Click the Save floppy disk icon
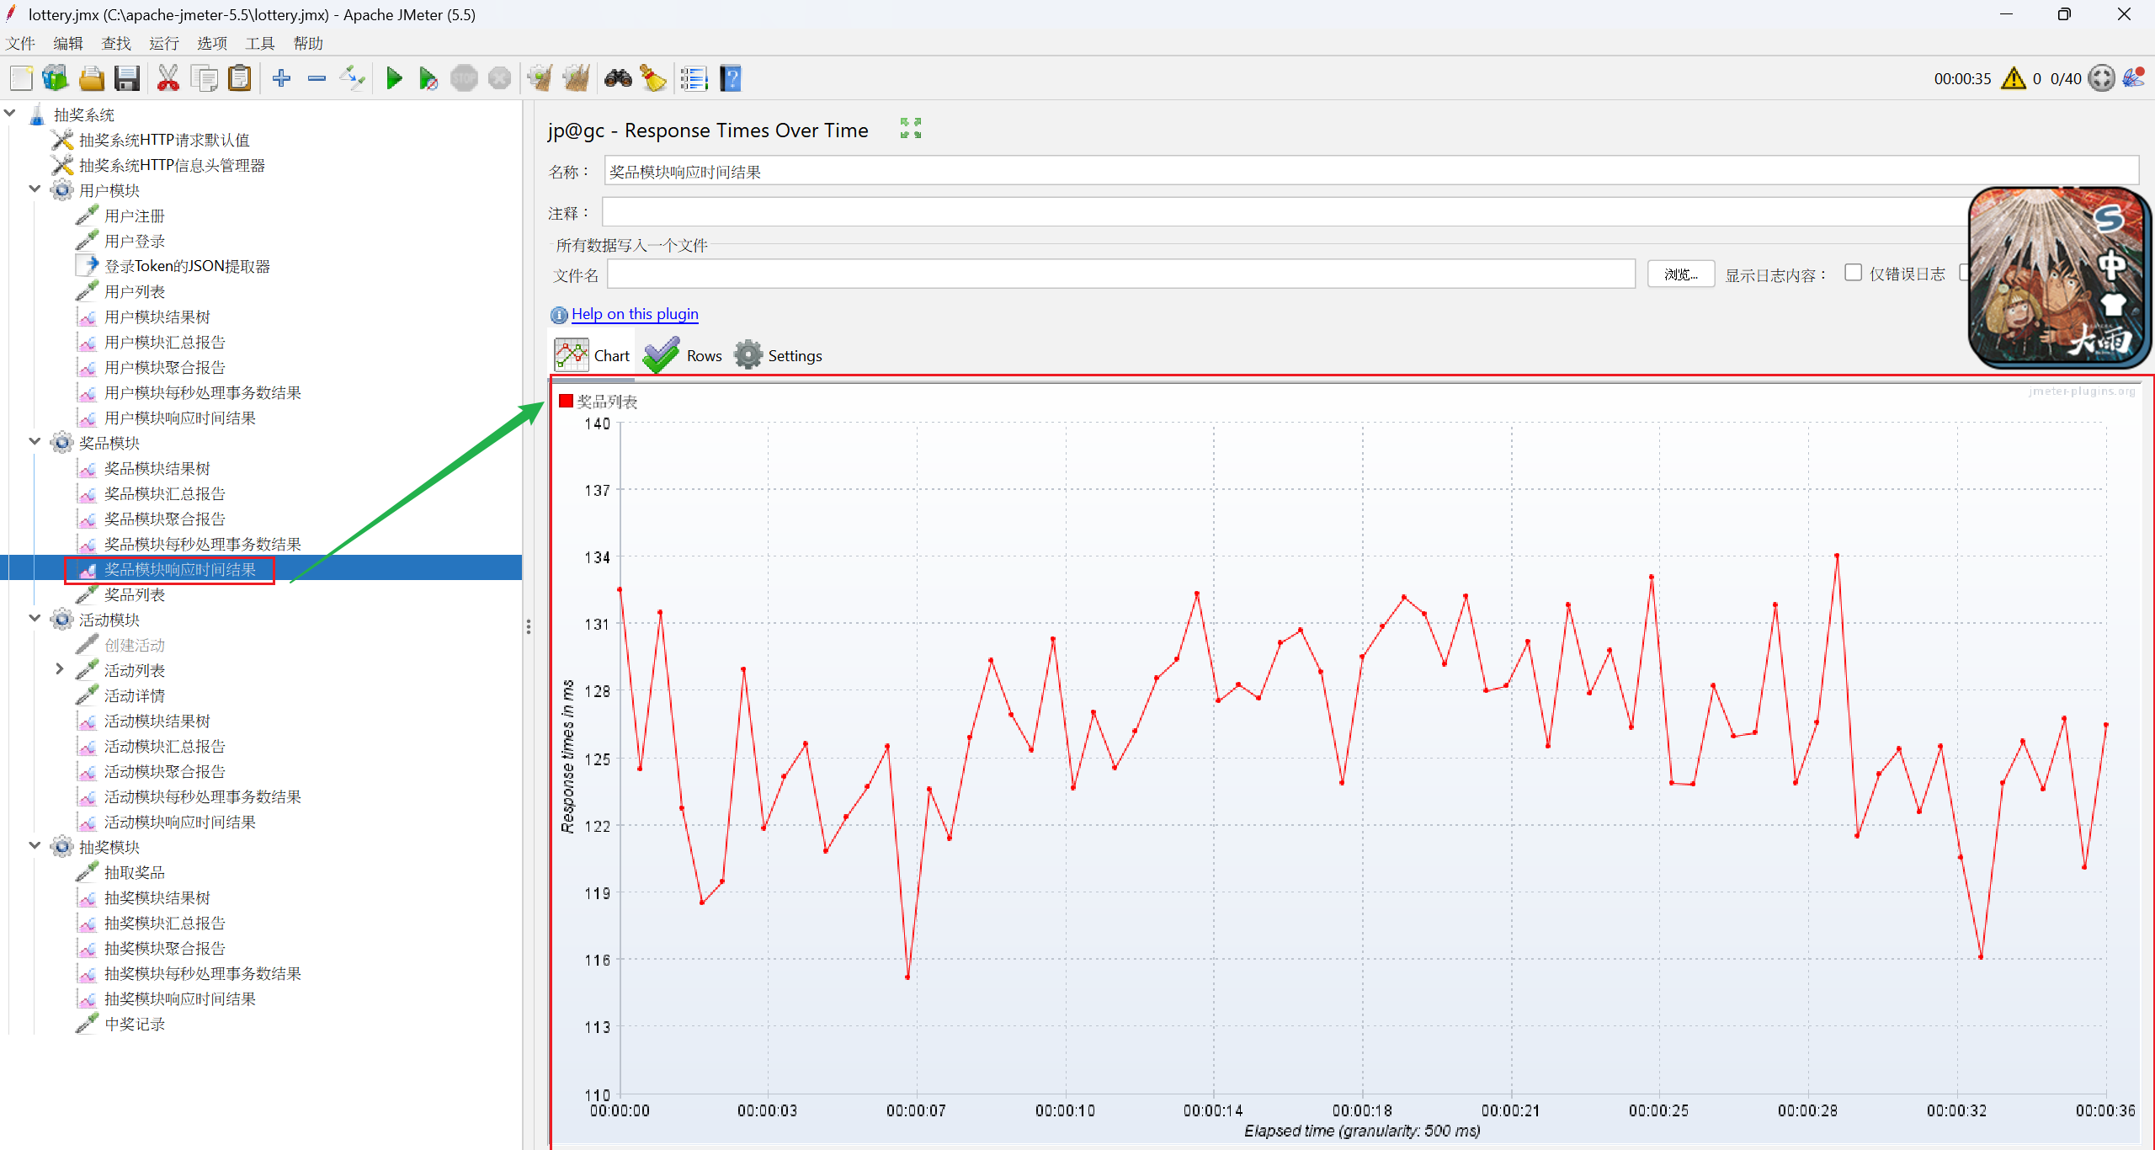The width and height of the screenshot is (2155, 1150). (127, 79)
